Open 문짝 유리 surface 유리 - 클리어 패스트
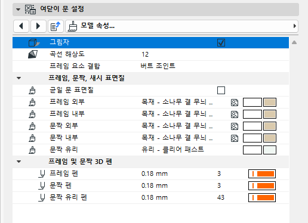This screenshot has height=223, width=308. coord(173,150)
